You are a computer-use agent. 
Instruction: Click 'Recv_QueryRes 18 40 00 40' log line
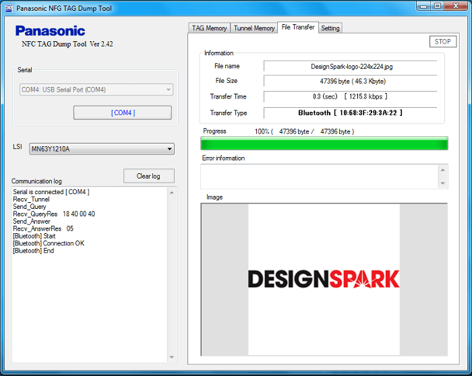(x=54, y=214)
